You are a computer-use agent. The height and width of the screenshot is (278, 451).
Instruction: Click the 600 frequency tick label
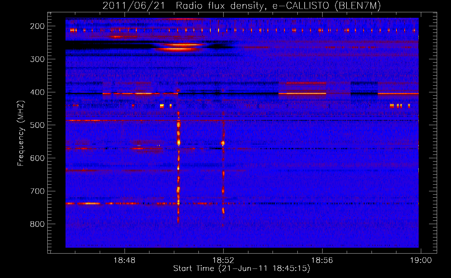click(x=37, y=158)
